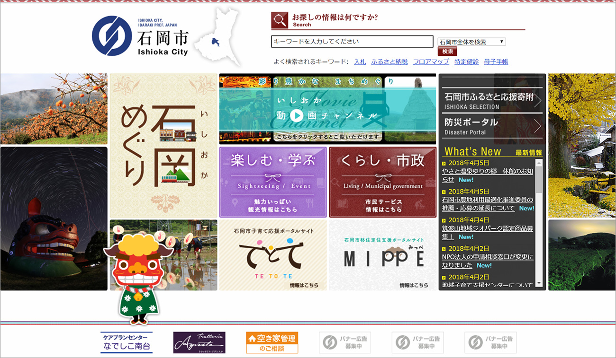Open the やさと温泉ゆりの郷 休館のお知らせ news
The width and height of the screenshot is (616, 358).
[x=488, y=175]
